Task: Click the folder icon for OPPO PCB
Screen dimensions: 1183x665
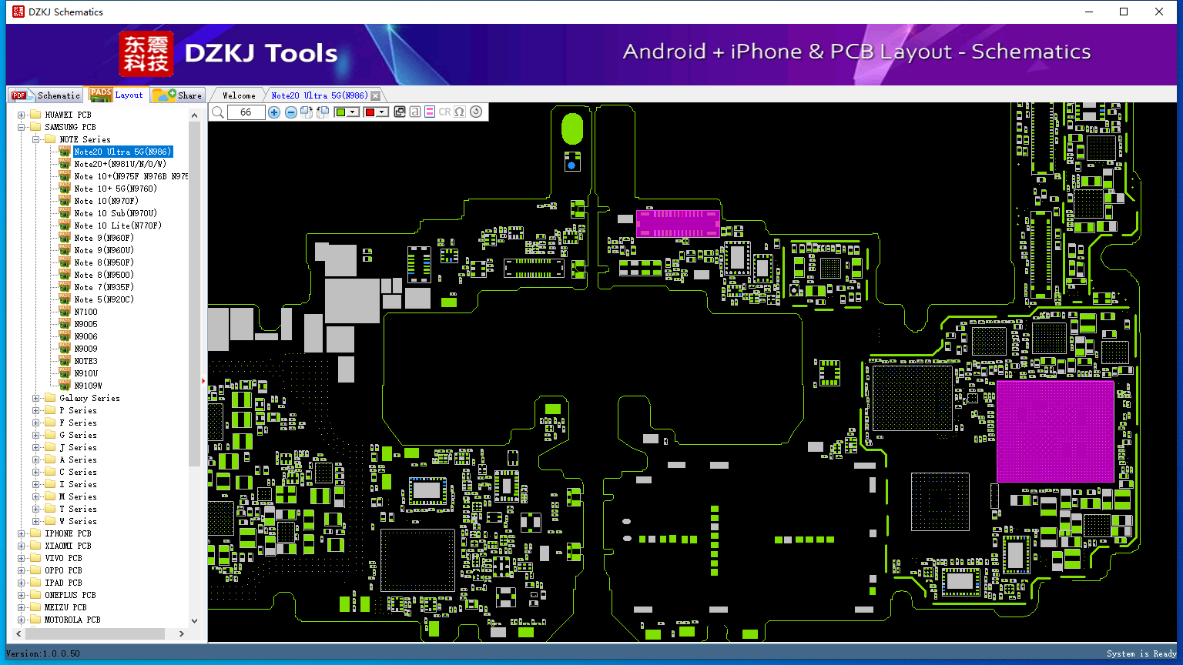Action: click(x=35, y=570)
